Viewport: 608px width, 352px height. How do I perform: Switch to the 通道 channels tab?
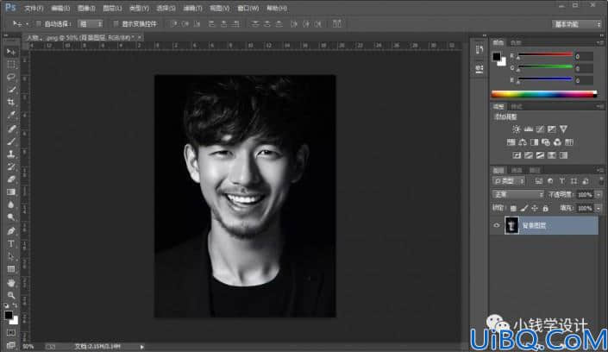tap(517, 170)
